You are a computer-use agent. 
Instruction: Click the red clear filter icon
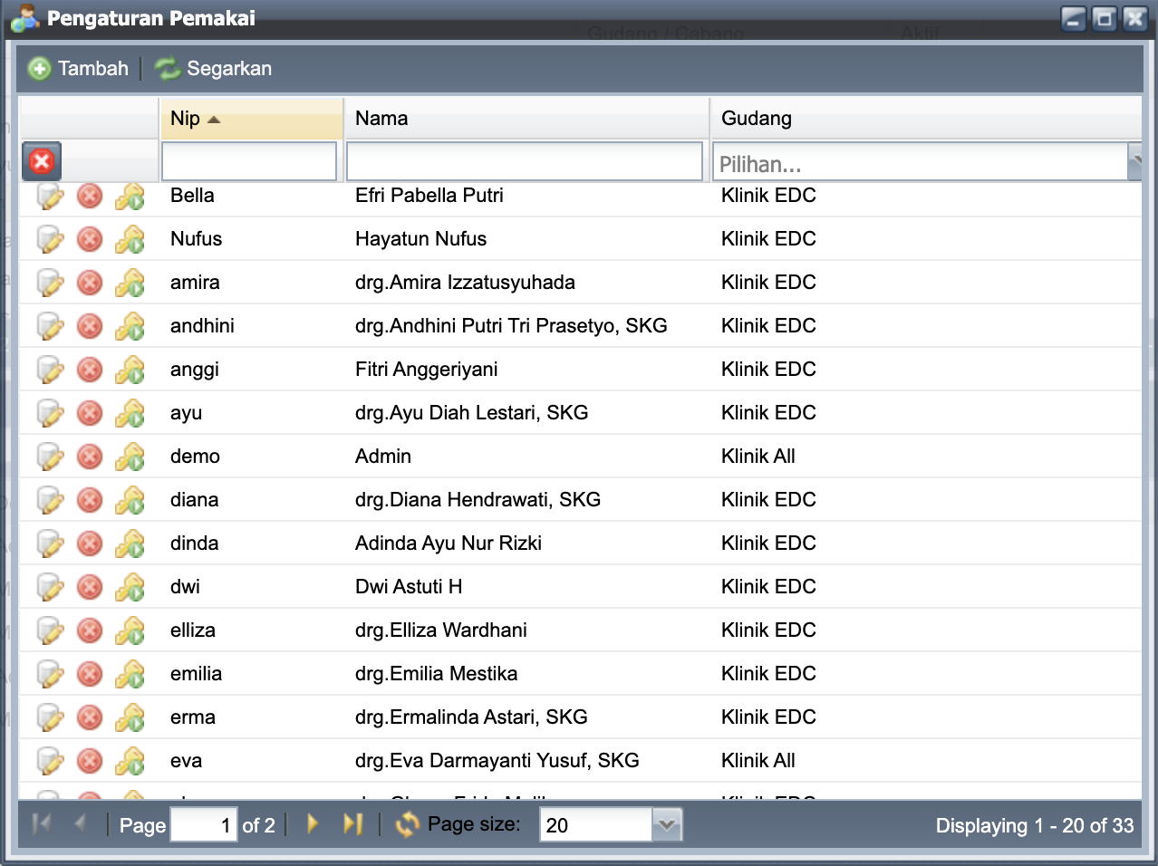(42, 161)
